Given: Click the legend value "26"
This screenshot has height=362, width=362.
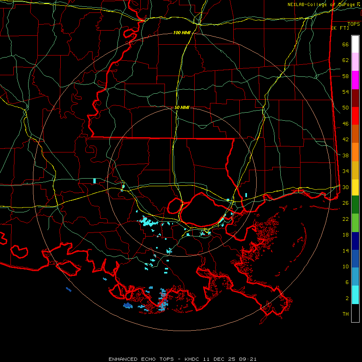Looking at the screenshot, I should pos(346,203).
